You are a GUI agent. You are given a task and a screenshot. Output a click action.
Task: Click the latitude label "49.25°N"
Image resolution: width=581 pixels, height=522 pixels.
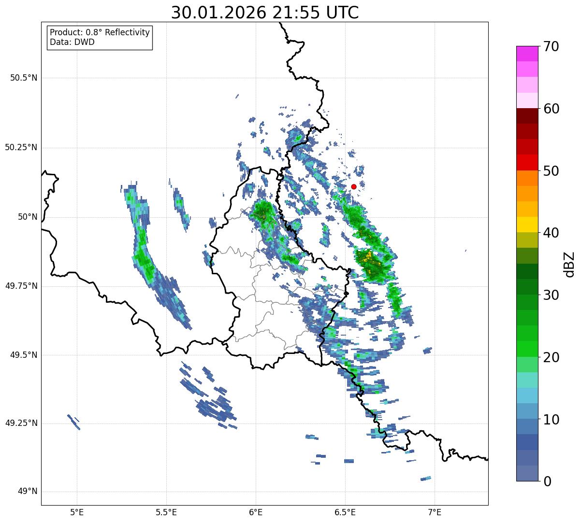point(21,423)
